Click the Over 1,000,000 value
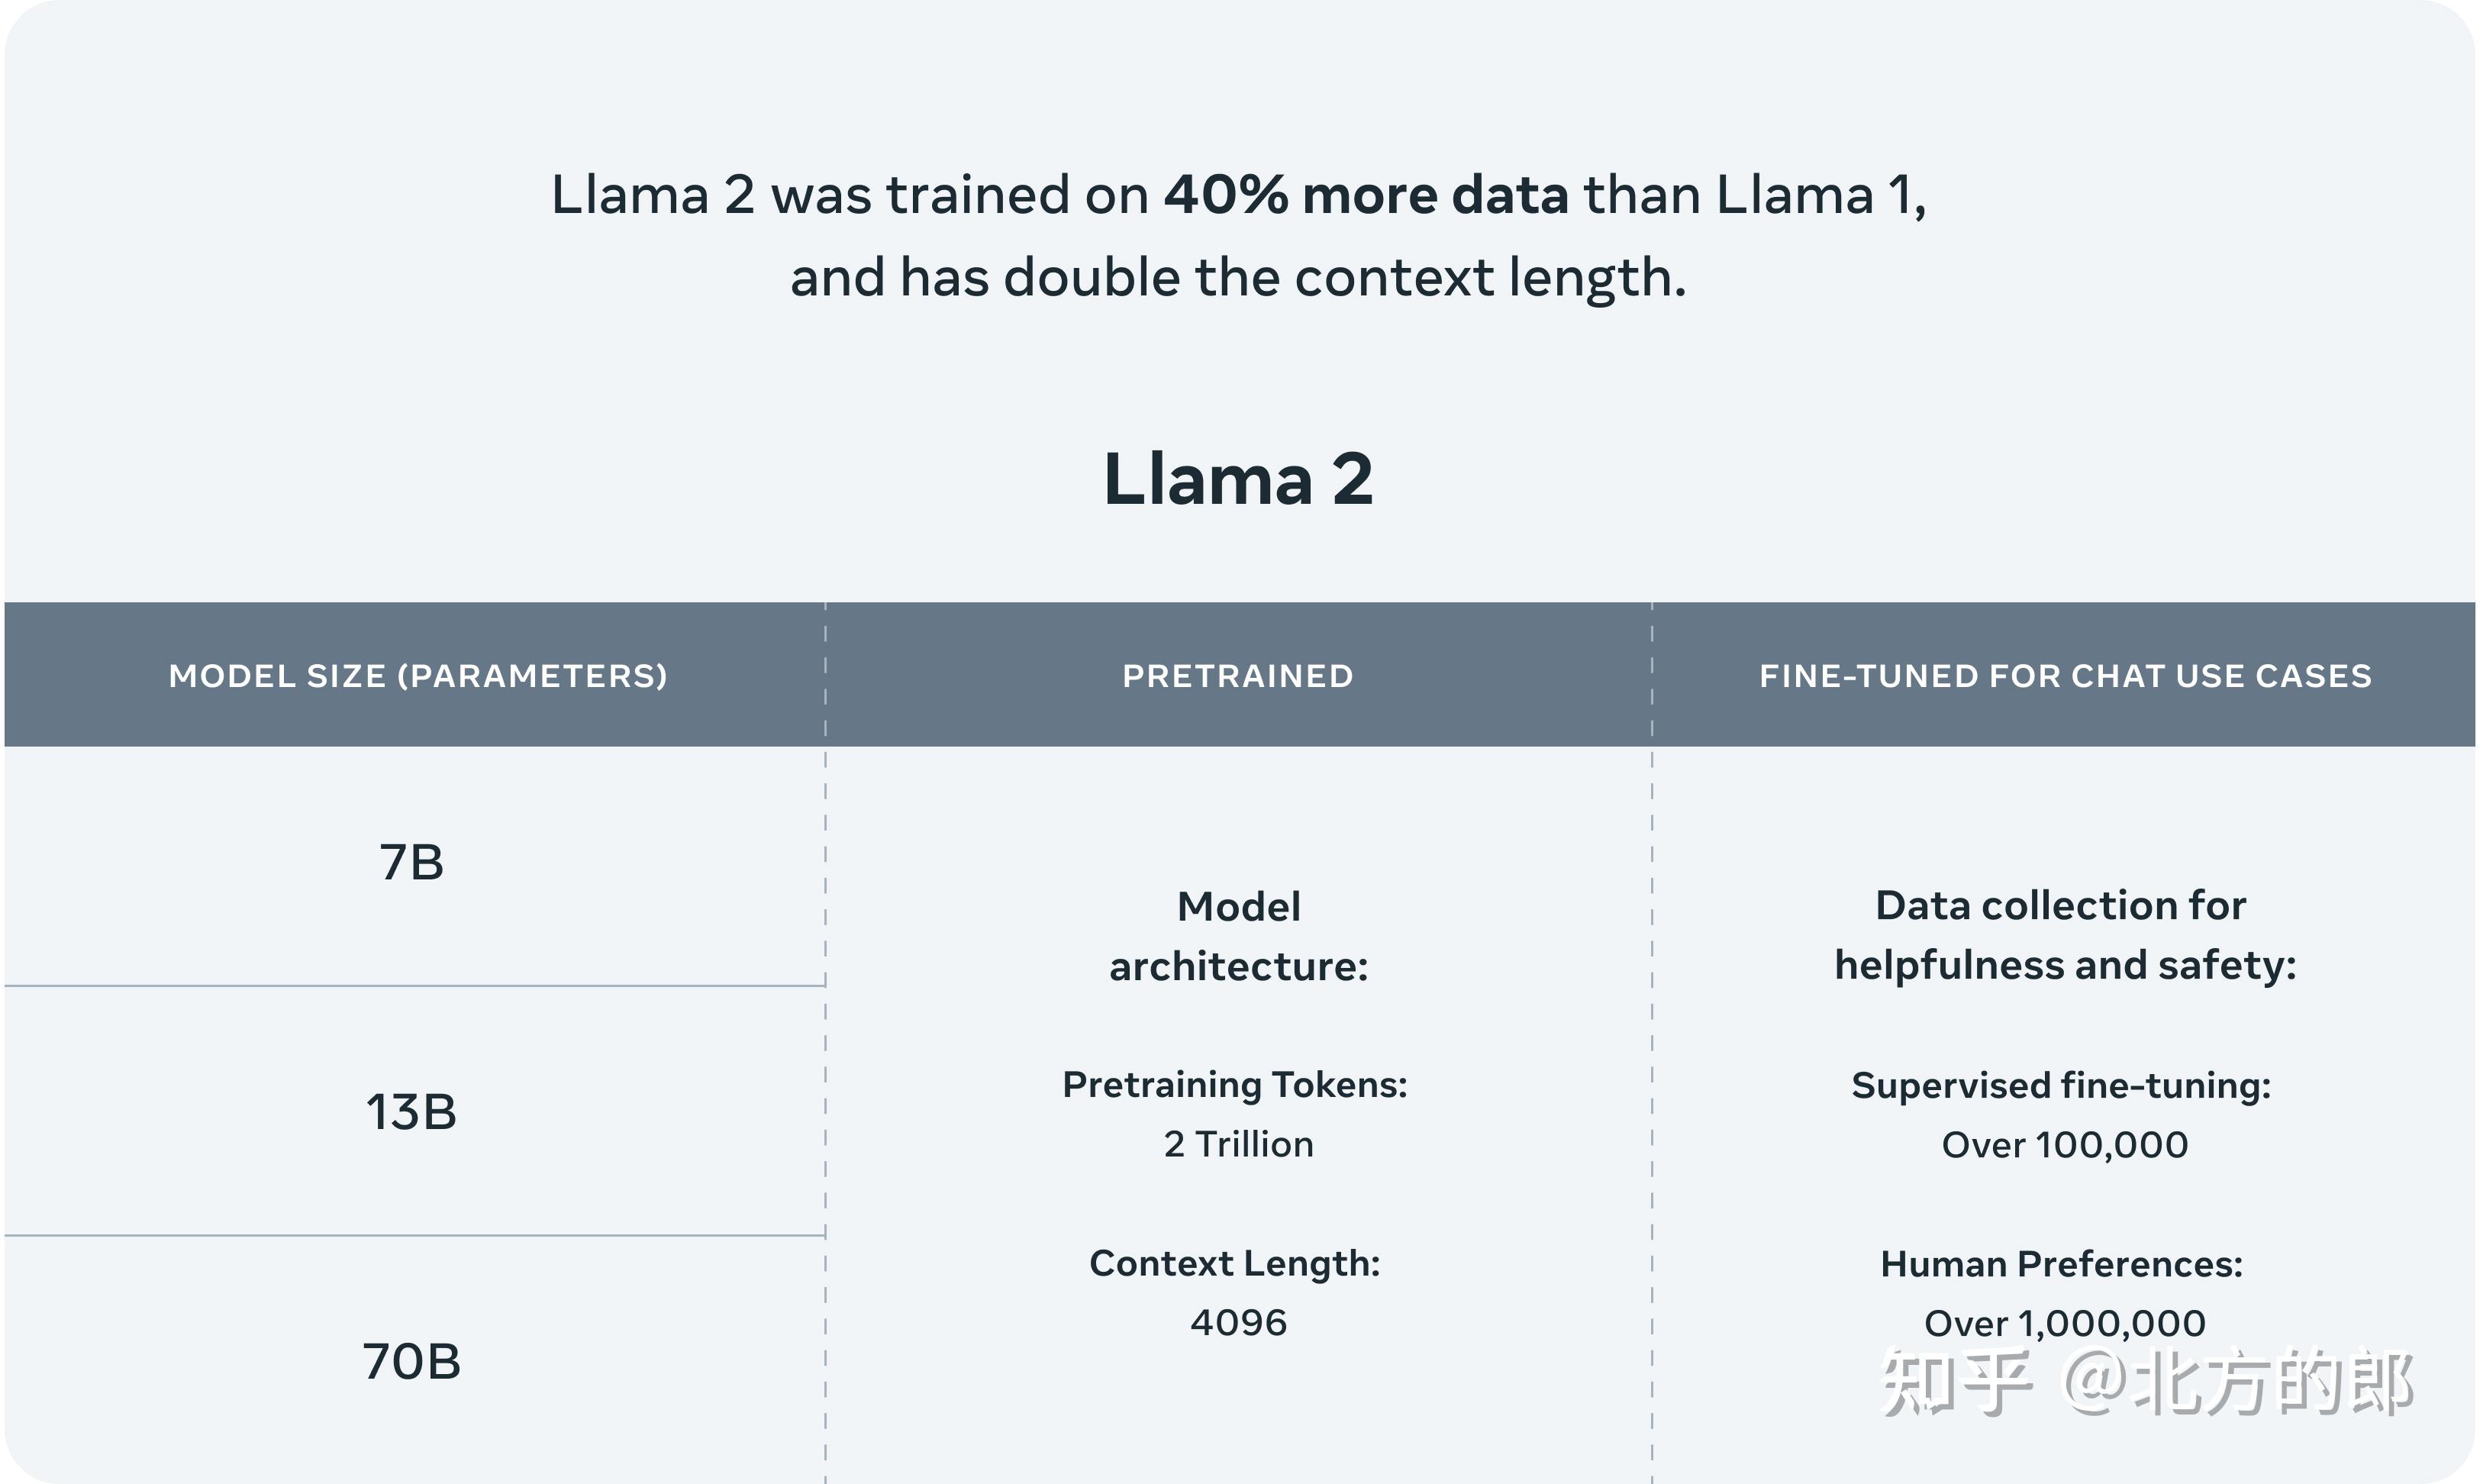The width and height of the screenshot is (2480, 1484). click(x=2066, y=1324)
